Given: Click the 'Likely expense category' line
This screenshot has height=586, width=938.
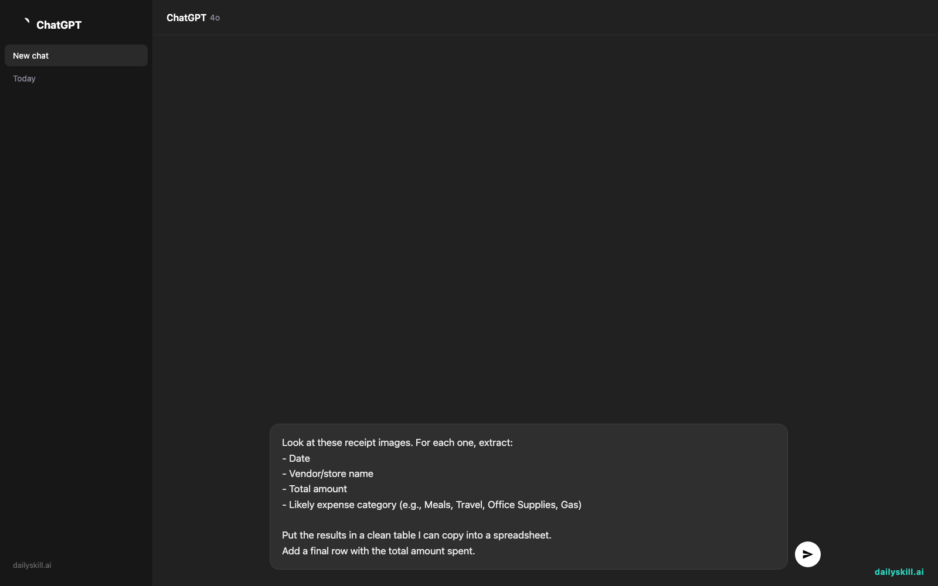Looking at the screenshot, I should (x=431, y=505).
